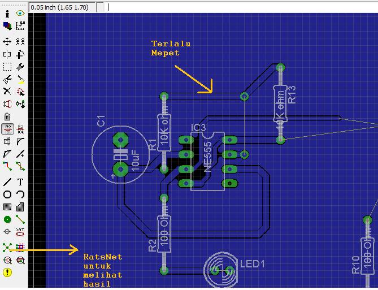Activate the Cut scissors tool
Screen dimensions: 378x290
click(x=7, y=80)
